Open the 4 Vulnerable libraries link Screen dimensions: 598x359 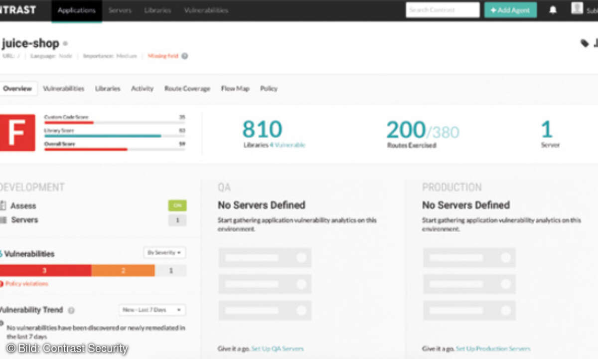pos(288,145)
